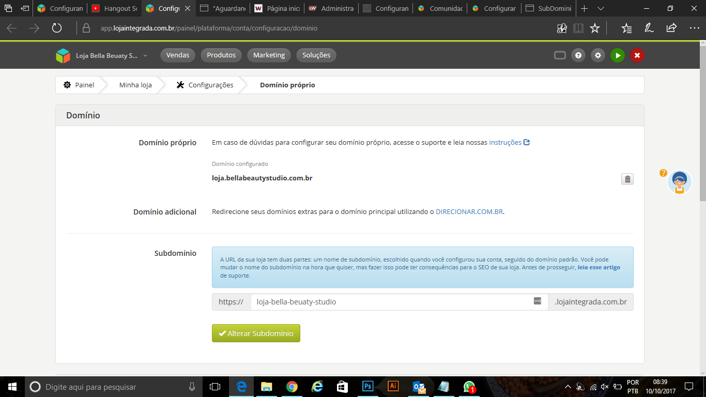
Task: Open the Vendas menu
Action: (x=178, y=55)
